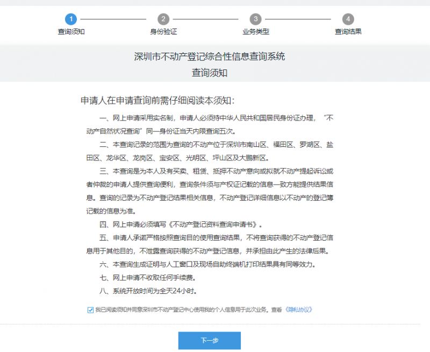Click the heading 深圳市不动产登记综合性信息查询系统
Viewport: 430px width, 352px height.
(210, 57)
